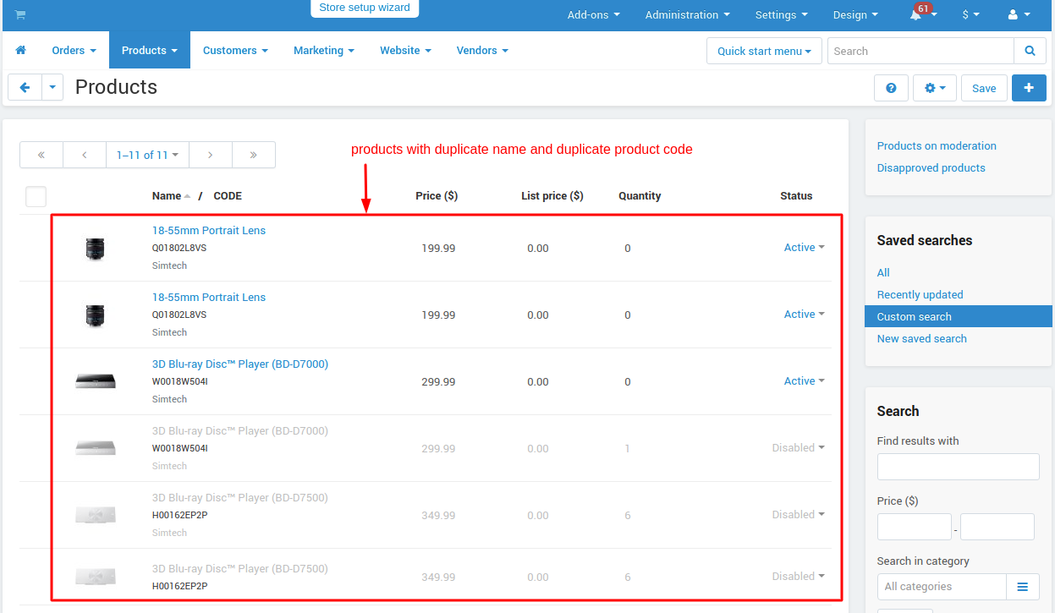
Task: Add a new product with plus button
Action: pos(1029,88)
